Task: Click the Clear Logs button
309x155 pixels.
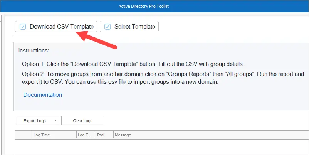Action: (x=83, y=121)
